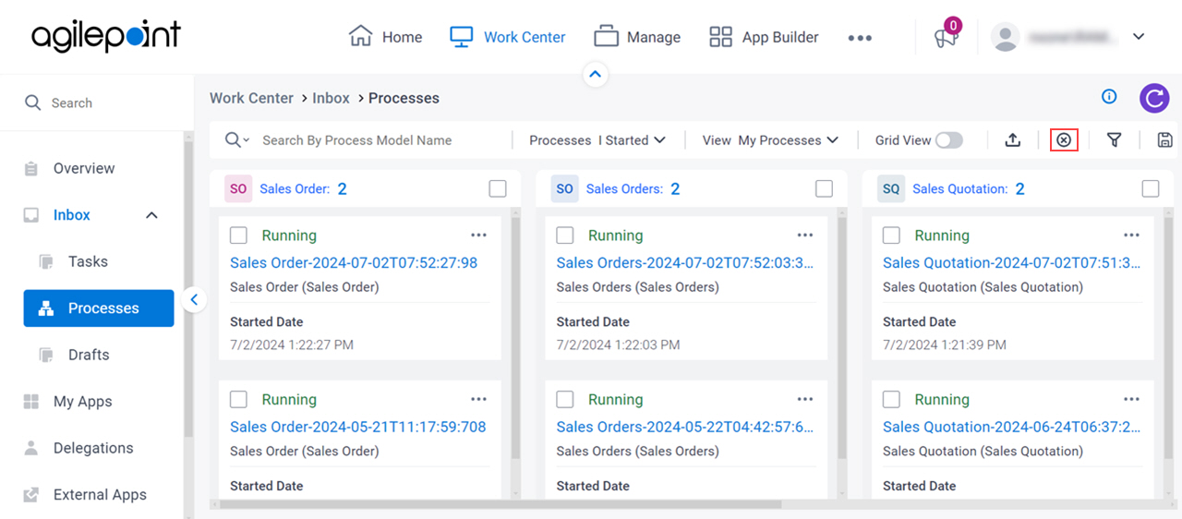
Task: Click Work Center in the breadcrumb
Action: [251, 98]
